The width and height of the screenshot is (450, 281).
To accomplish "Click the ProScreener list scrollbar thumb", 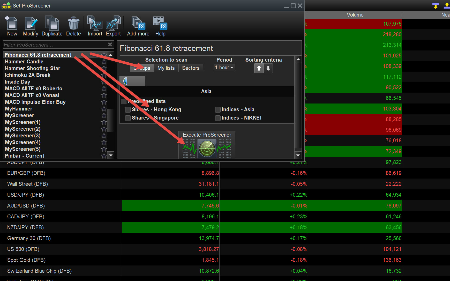I will tap(111, 121).
